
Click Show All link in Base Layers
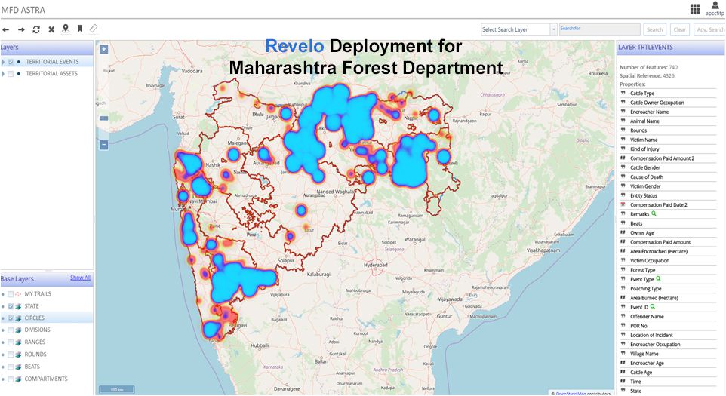click(x=80, y=278)
